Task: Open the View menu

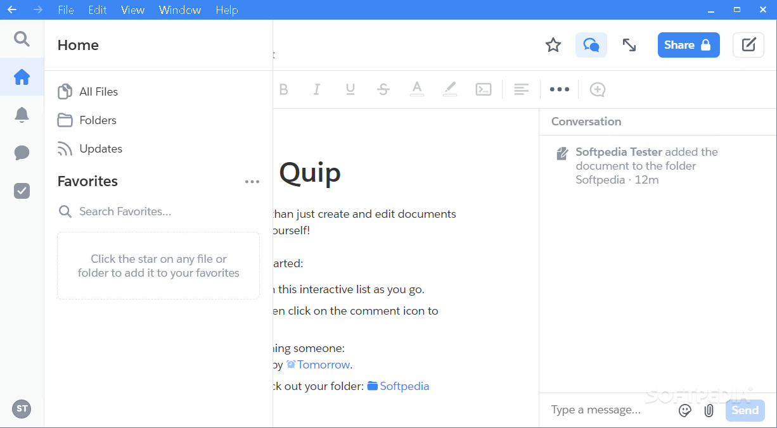Action: [x=132, y=9]
